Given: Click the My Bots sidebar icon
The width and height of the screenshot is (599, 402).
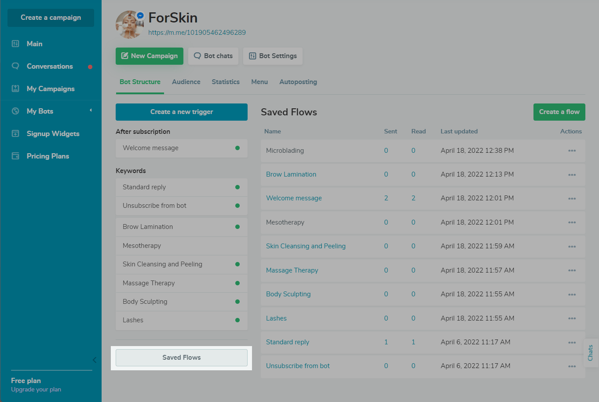Looking at the screenshot, I should [x=15, y=111].
